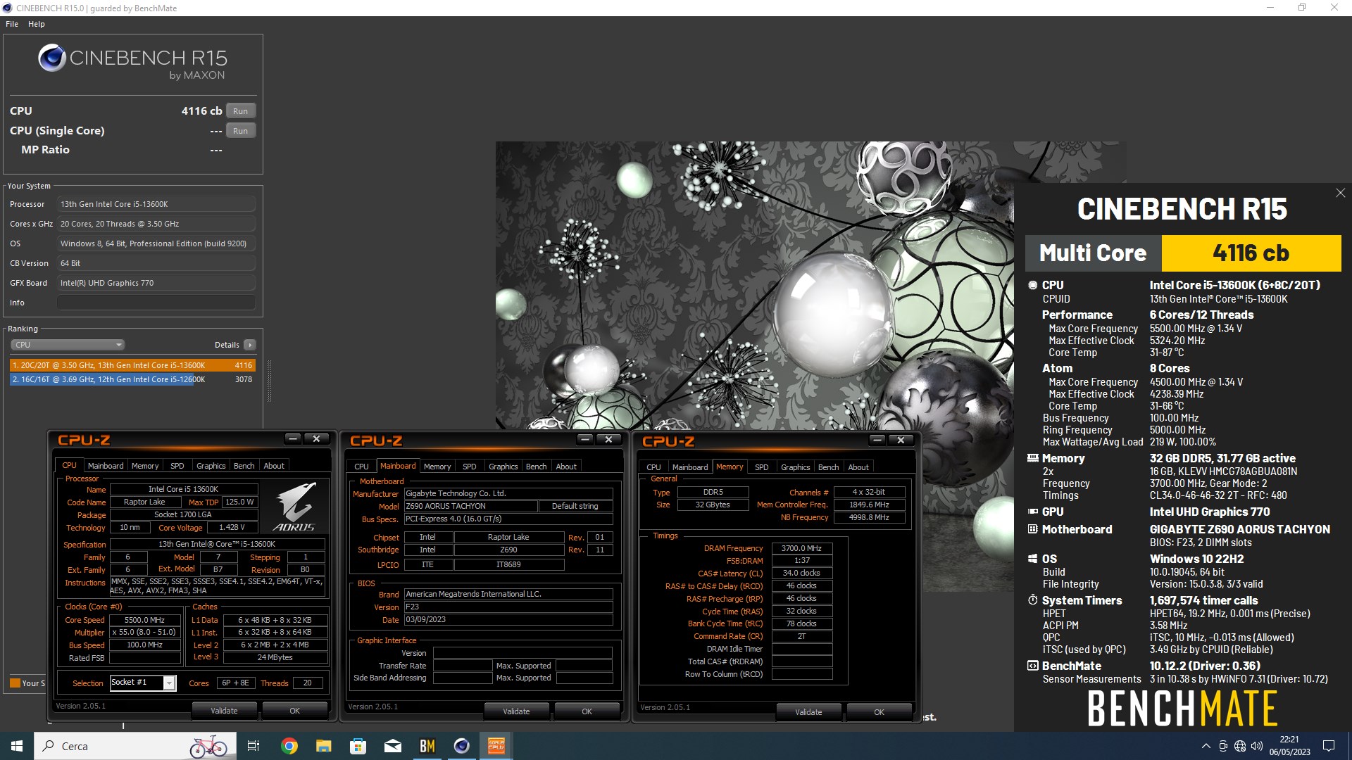Launch Google Chrome from taskbar
This screenshot has height=760, width=1352.
pyautogui.click(x=289, y=746)
